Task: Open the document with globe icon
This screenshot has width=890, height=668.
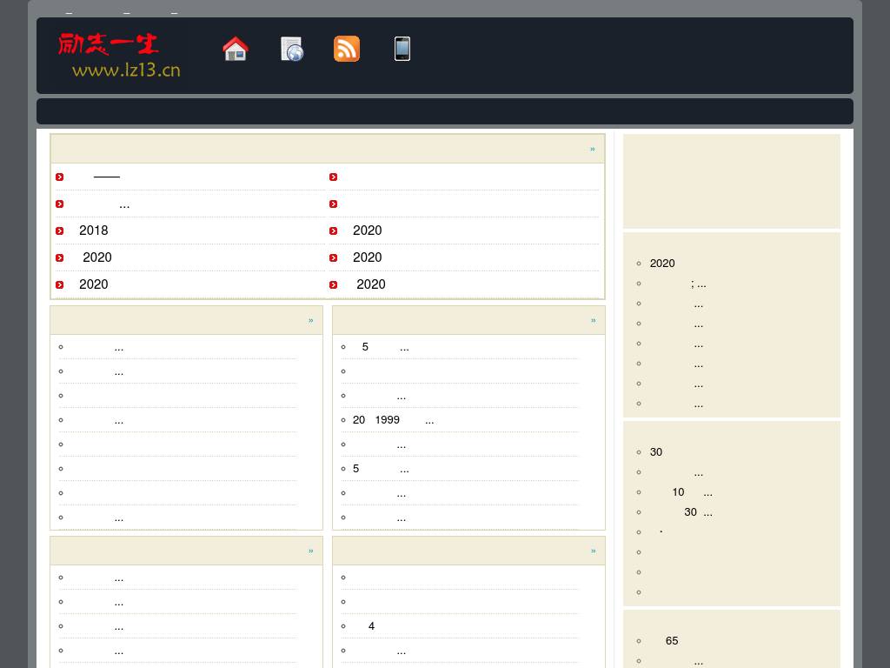Action: 292,49
